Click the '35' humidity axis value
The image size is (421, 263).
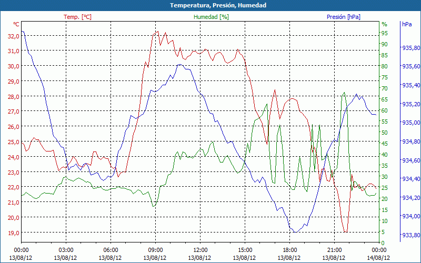pyautogui.click(x=385, y=166)
